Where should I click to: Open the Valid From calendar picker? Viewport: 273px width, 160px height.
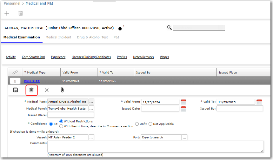click(183, 102)
